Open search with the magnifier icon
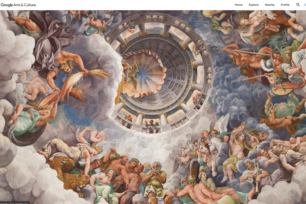Screen dimensions: 306x204 click(298, 5)
